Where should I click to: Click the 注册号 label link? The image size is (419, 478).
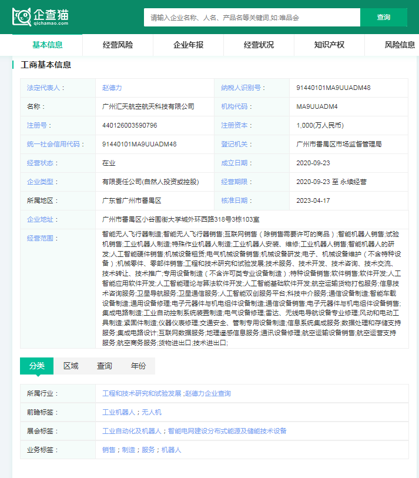(37, 125)
